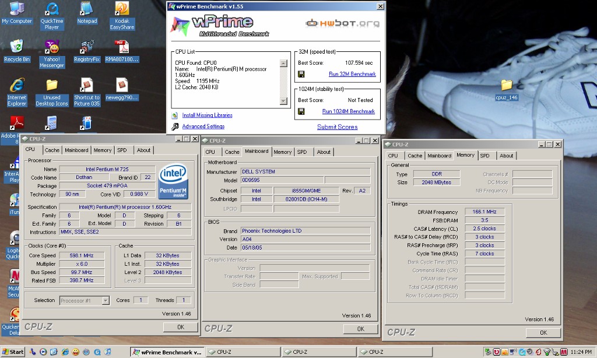The height and width of the screenshot is (358, 597).
Task: Run the 32M Benchmark
Action: [352, 74]
